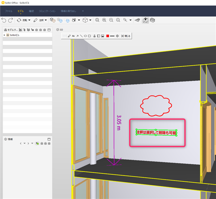Select the freehand pencil markup tool
This screenshot has width=216, height=199.
point(69,36)
